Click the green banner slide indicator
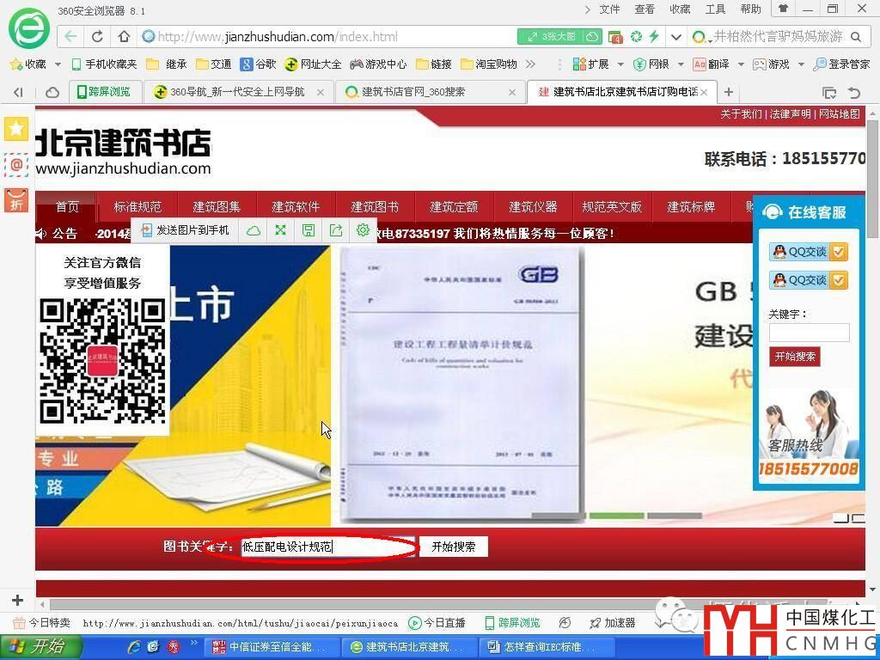 pyautogui.click(x=617, y=516)
